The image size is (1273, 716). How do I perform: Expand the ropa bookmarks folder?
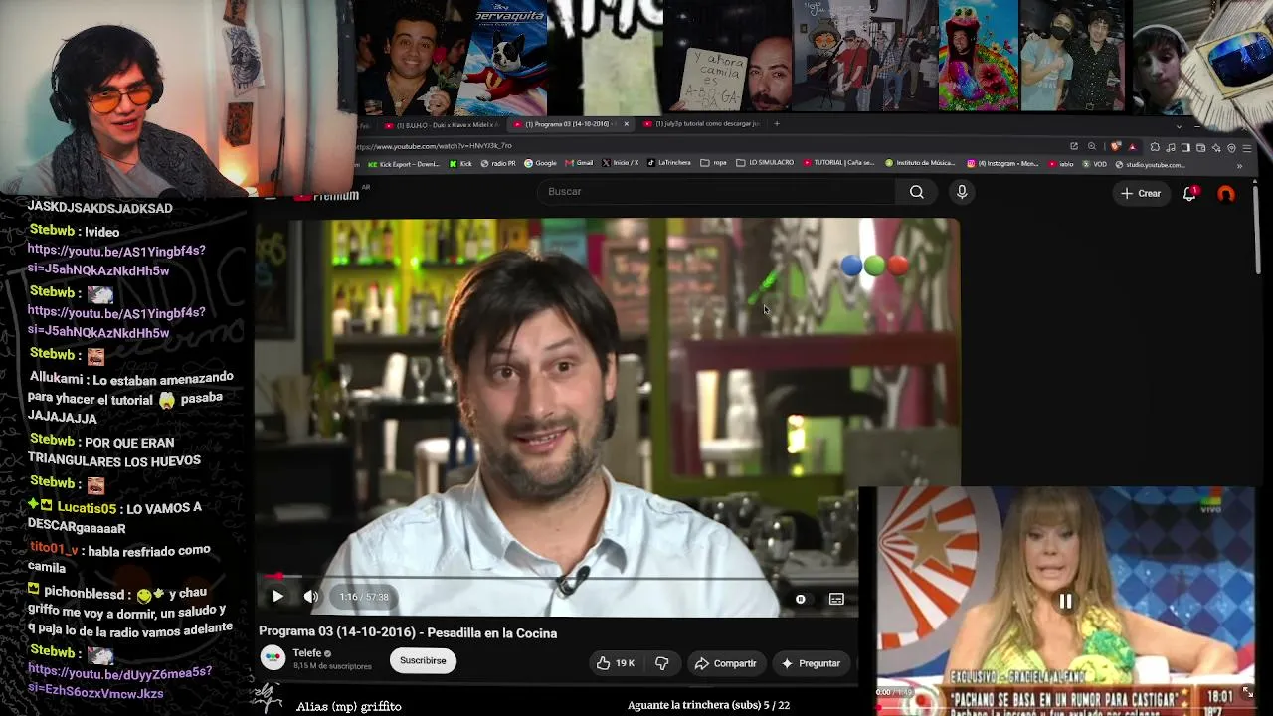tap(714, 163)
